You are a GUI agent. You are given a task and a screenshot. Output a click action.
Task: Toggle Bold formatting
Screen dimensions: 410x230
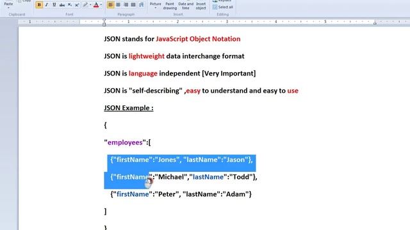[x=39, y=4]
